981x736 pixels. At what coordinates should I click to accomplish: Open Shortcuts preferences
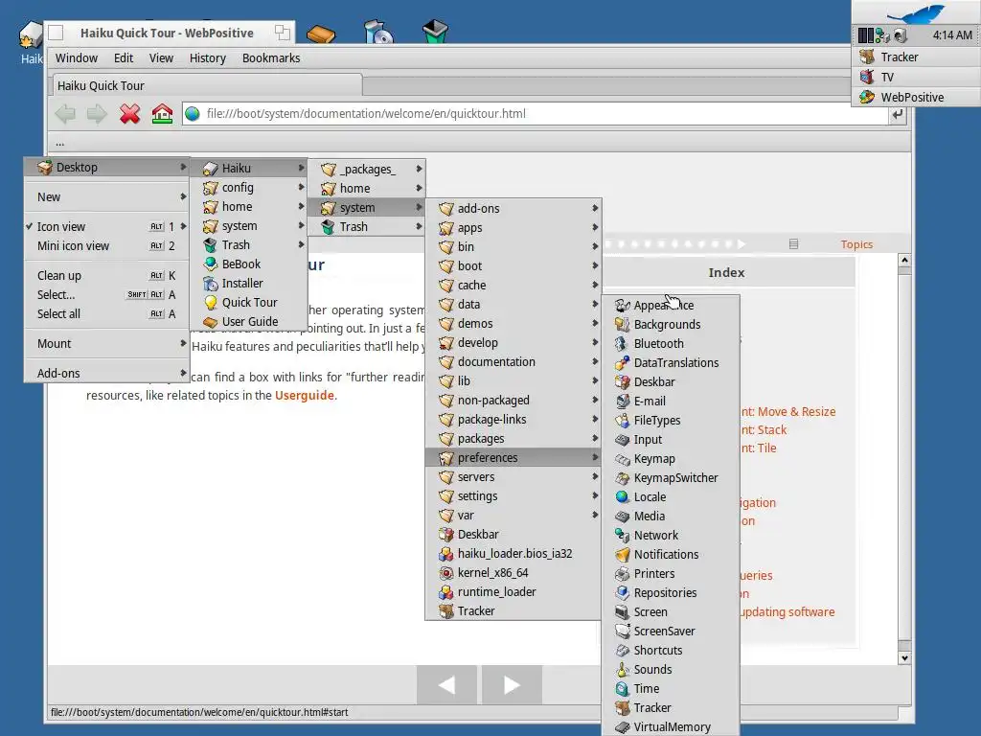671,651
